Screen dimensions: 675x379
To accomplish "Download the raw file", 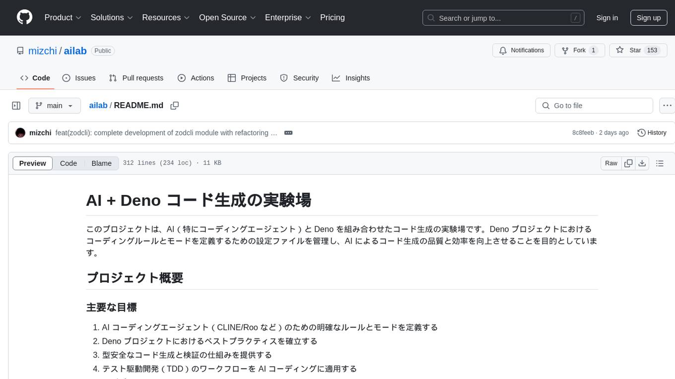I will pyautogui.click(x=642, y=163).
